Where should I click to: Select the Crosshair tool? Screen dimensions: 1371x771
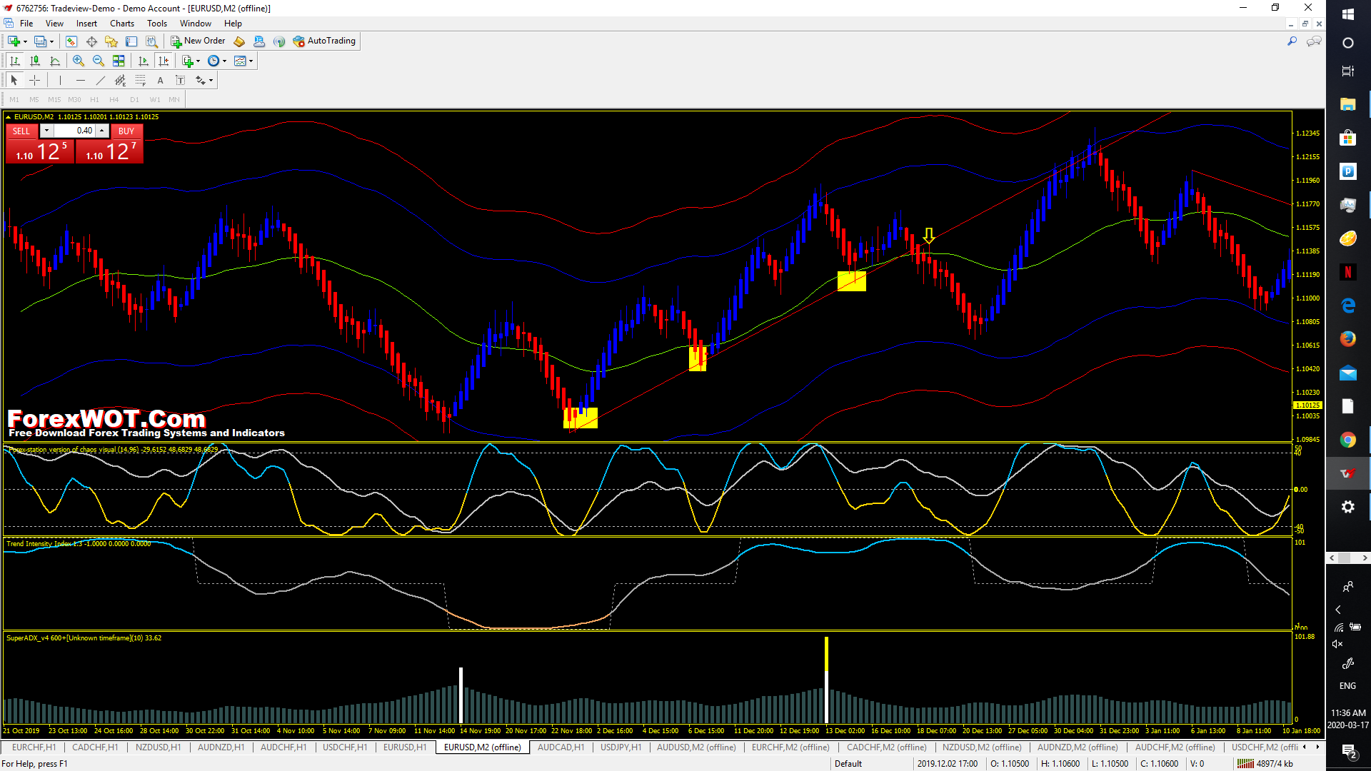pos(34,81)
